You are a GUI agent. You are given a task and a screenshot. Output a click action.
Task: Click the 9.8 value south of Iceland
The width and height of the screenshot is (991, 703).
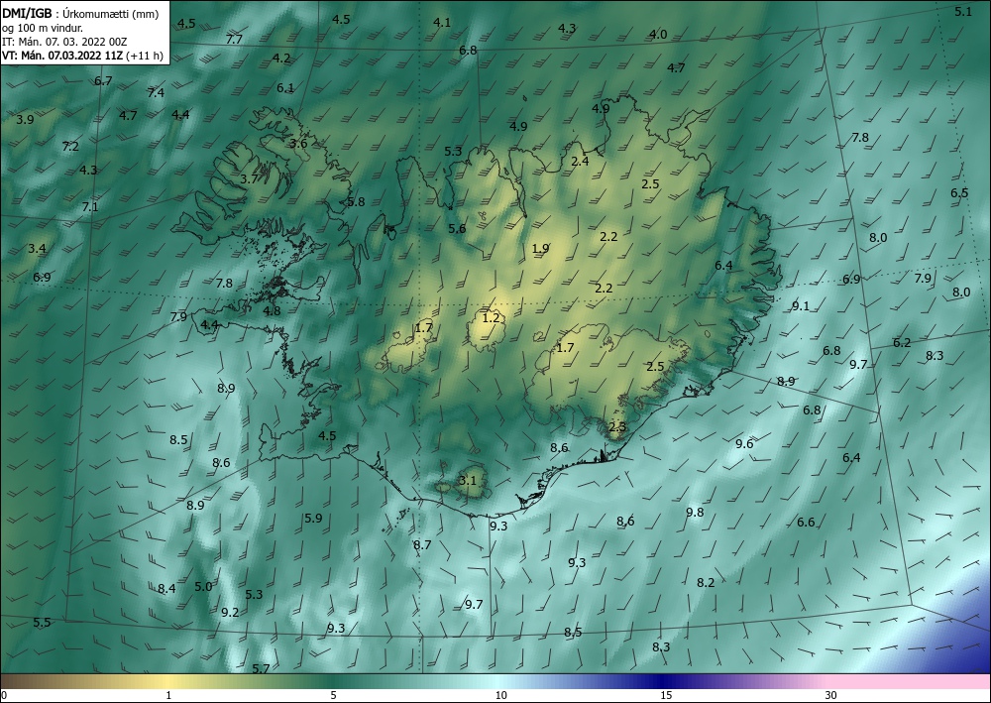(x=696, y=512)
